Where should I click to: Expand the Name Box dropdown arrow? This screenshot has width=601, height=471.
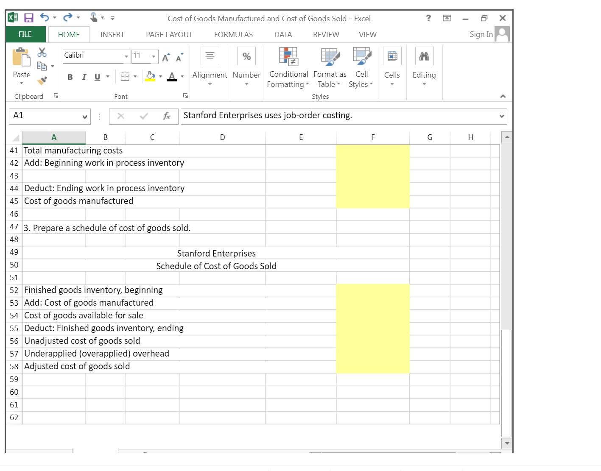coord(85,117)
